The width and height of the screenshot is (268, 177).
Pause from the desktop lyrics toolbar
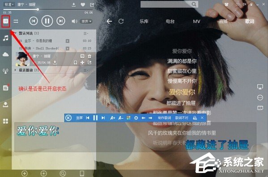95,118
